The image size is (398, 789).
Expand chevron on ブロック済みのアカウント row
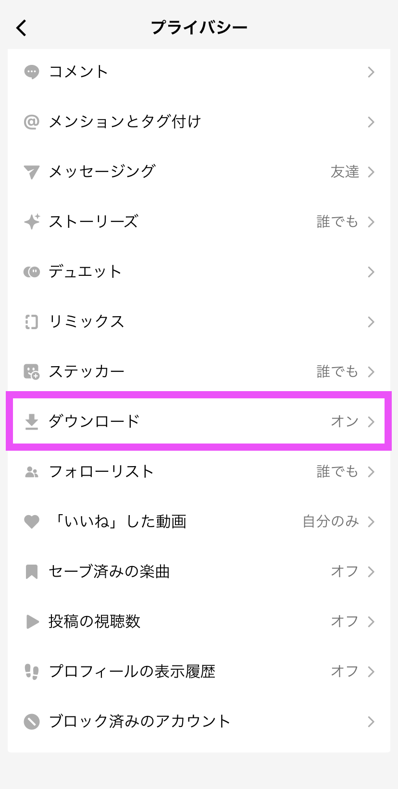click(x=371, y=722)
